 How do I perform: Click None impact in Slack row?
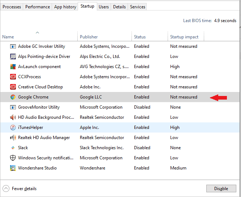pos(175,148)
